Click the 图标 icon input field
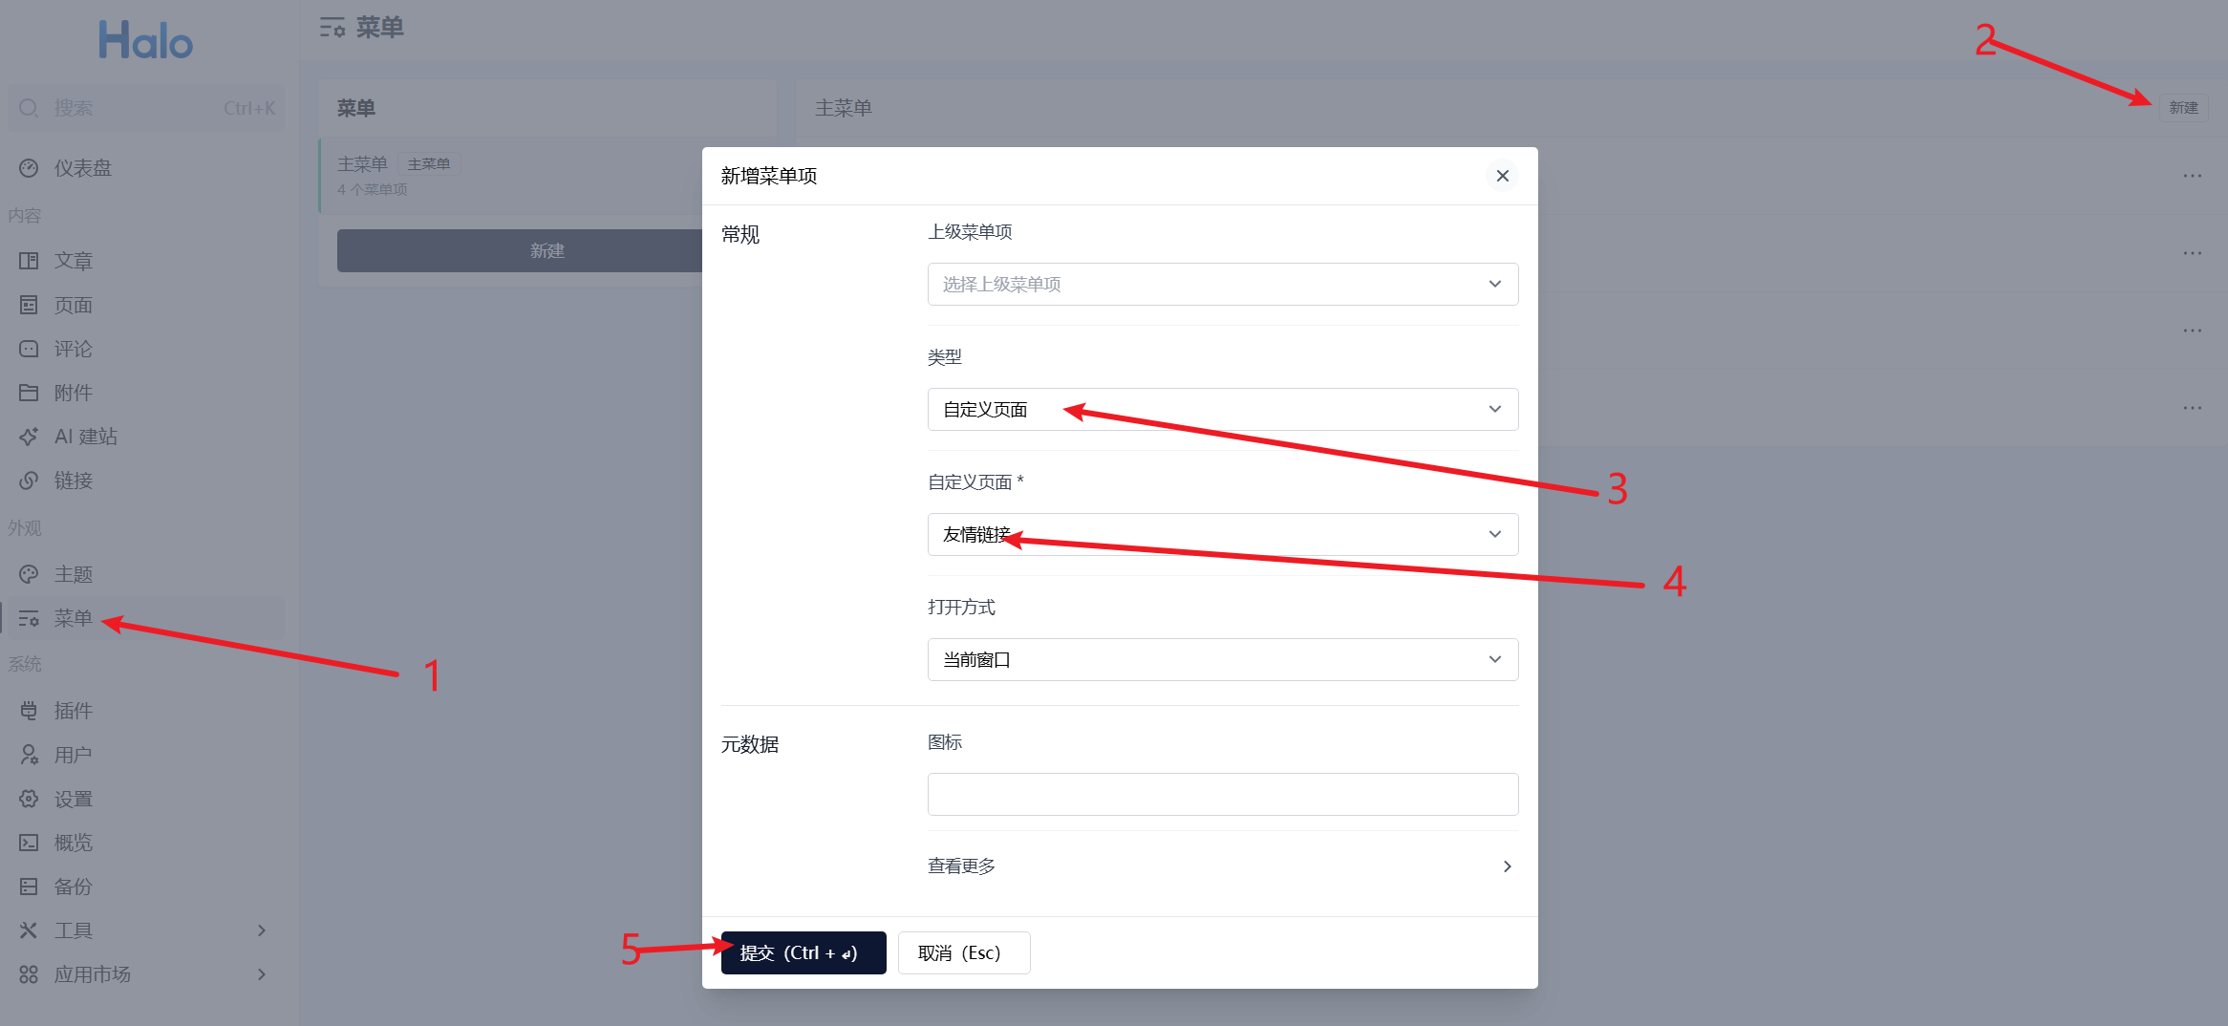This screenshot has width=2228, height=1026. 1222,795
